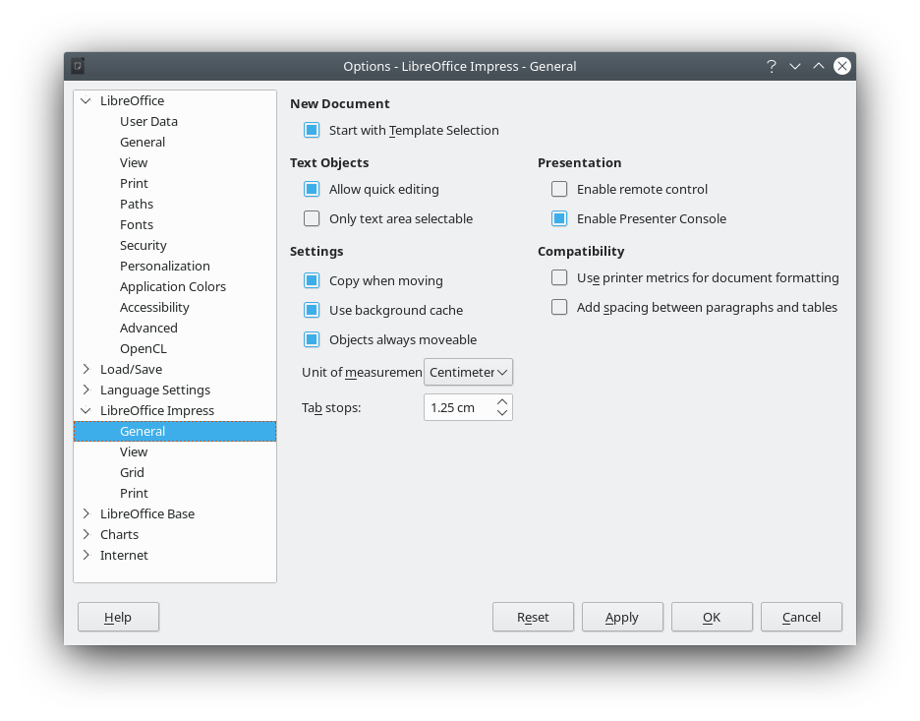Select User Data in options tree

click(x=148, y=122)
